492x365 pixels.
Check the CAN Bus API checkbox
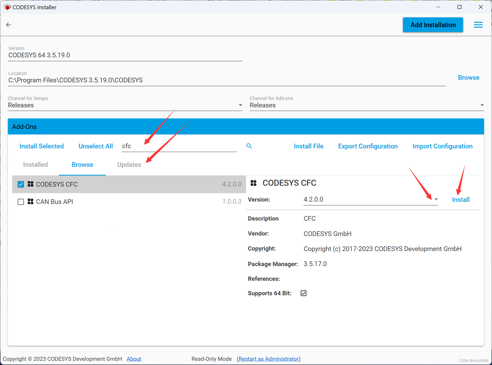pos(21,202)
